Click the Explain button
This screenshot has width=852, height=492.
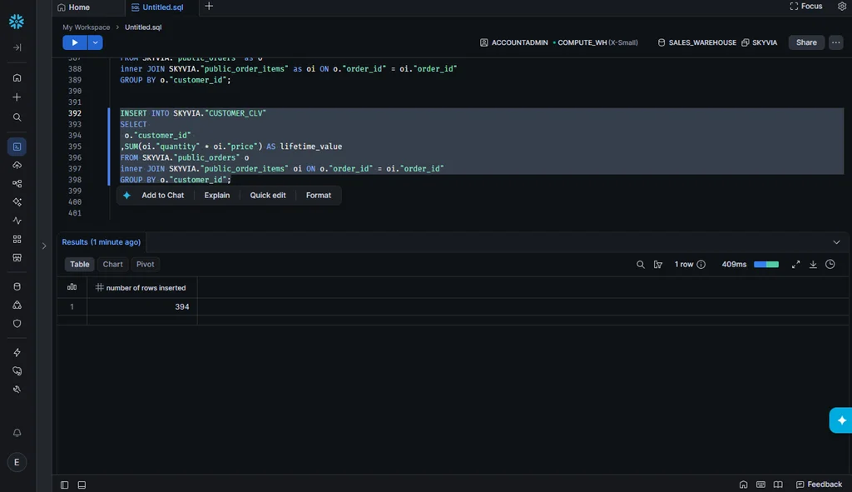click(x=217, y=195)
